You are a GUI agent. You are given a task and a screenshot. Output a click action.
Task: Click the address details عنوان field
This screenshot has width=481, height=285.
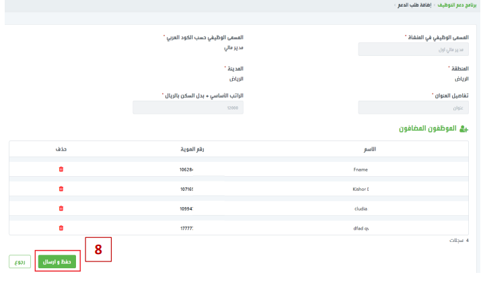413,108
